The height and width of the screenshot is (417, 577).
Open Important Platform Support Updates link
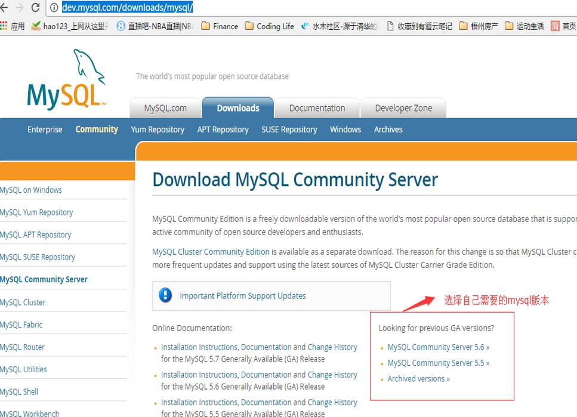click(243, 295)
